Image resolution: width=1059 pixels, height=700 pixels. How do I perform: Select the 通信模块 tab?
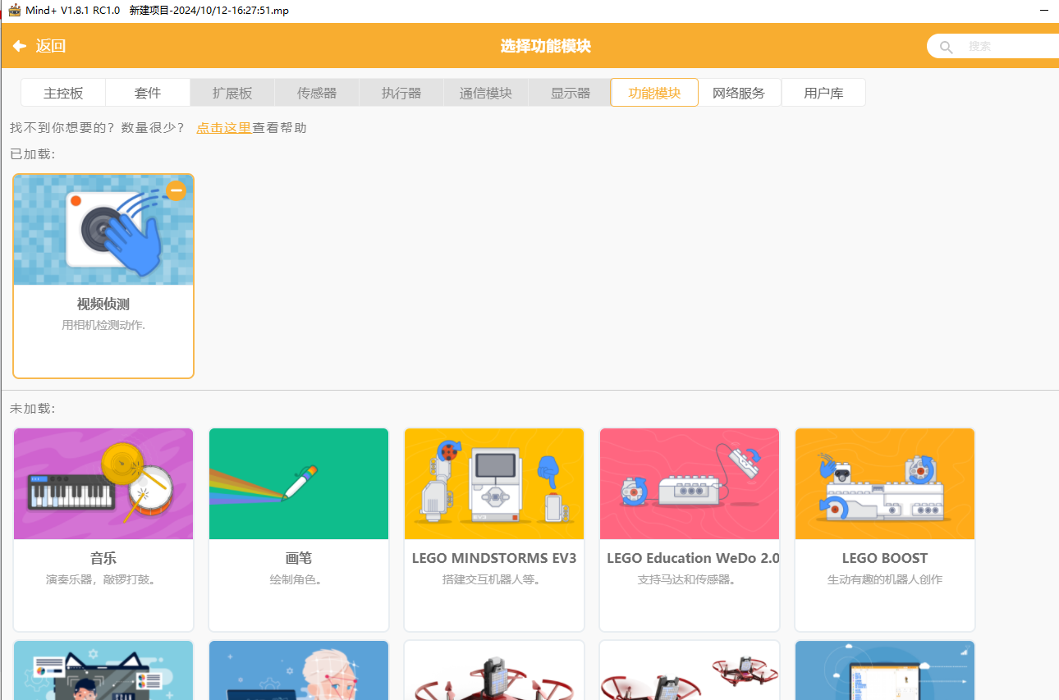coord(486,93)
